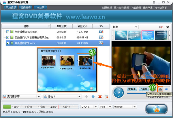Uncheck the 最浪漫的求爱.wmv checkbox

[7, 43]
